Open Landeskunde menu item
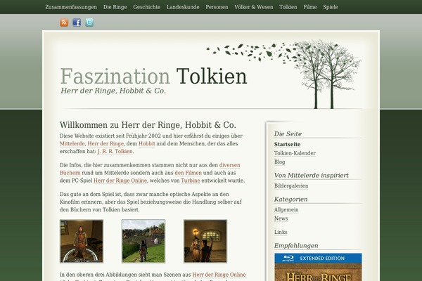The image size is (422, 281). pos(183,7)
